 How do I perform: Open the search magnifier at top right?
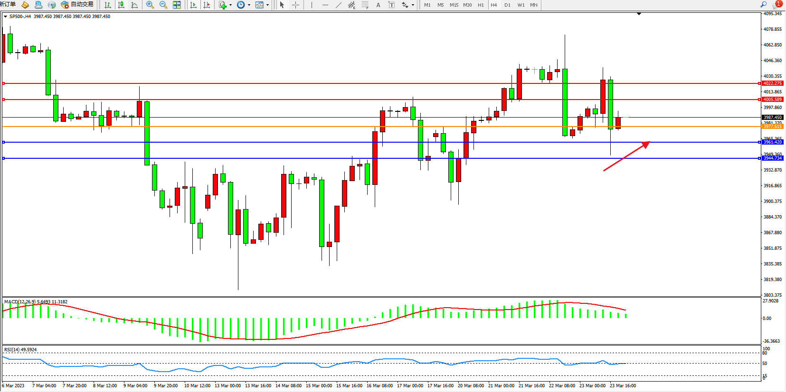[763, 5]
